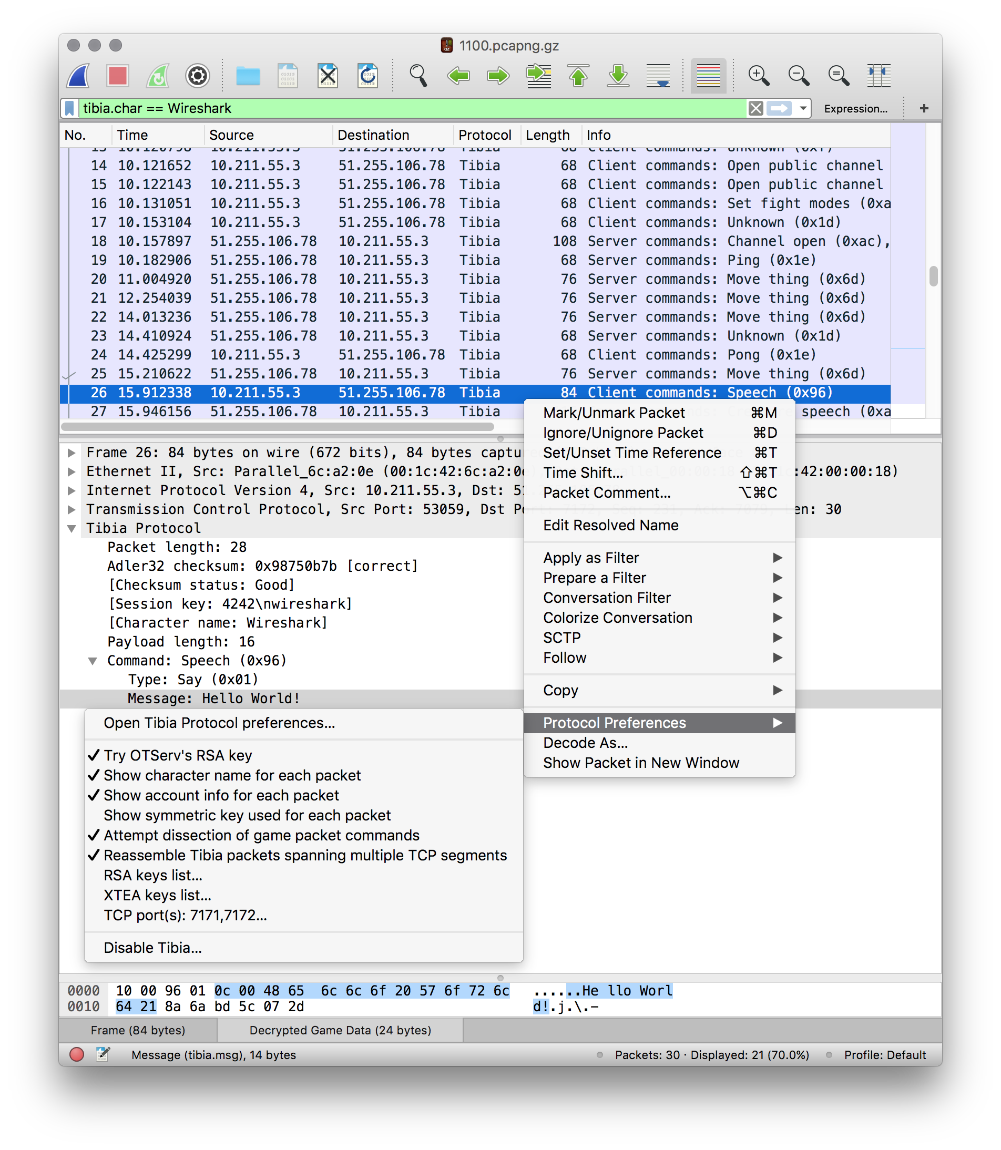Toggle packet colorization rules button
1001x1150 pixels.
pyautogui.click(x=708, y=75)
